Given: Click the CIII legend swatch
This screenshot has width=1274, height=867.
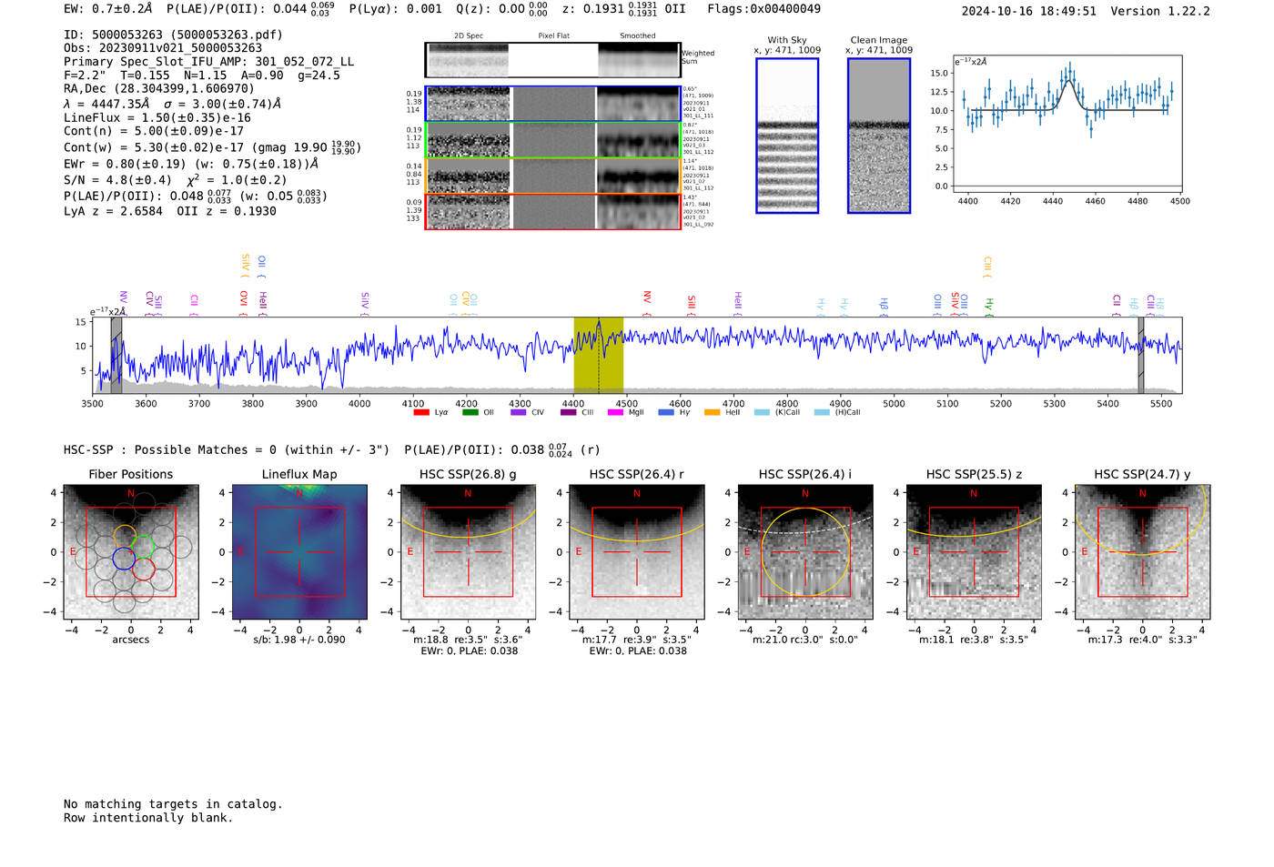Looking at the screenshot, I should coord(568,413).
